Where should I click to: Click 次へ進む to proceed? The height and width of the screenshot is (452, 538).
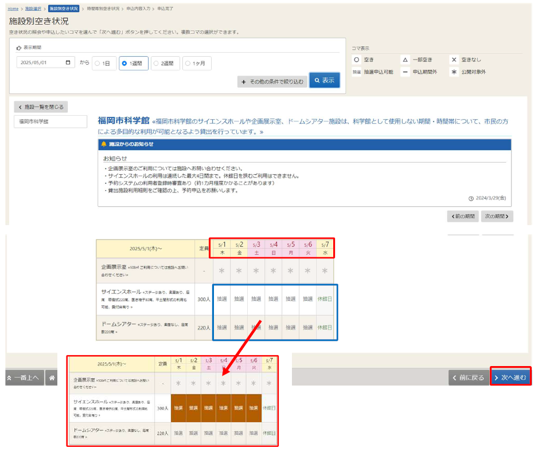(510, 378)
